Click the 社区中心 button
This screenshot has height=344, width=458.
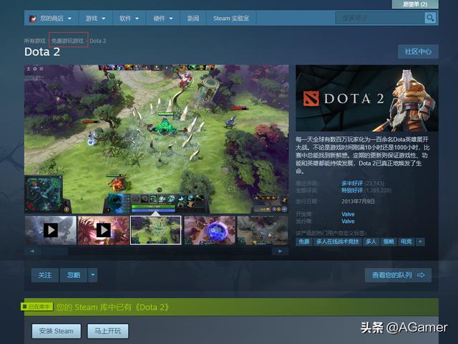tap(418, 52)
